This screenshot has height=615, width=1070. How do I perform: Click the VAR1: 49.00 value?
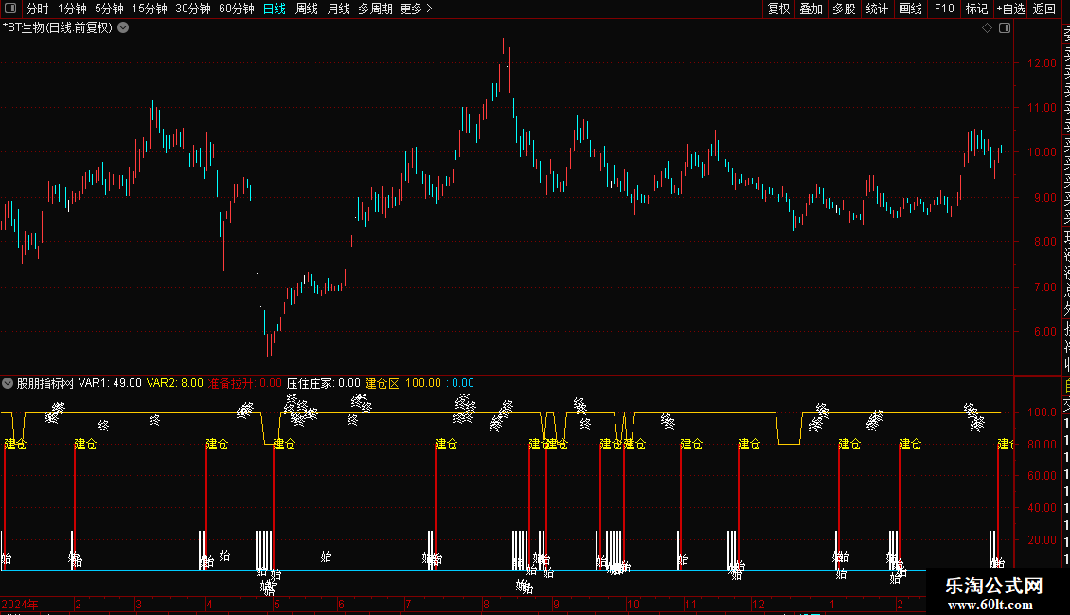110,383
